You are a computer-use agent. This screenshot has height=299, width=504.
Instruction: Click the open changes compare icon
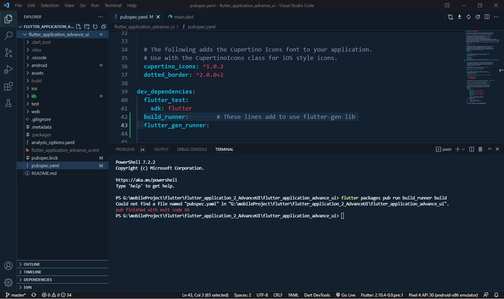pyautogui.click(x=450, y=17)
